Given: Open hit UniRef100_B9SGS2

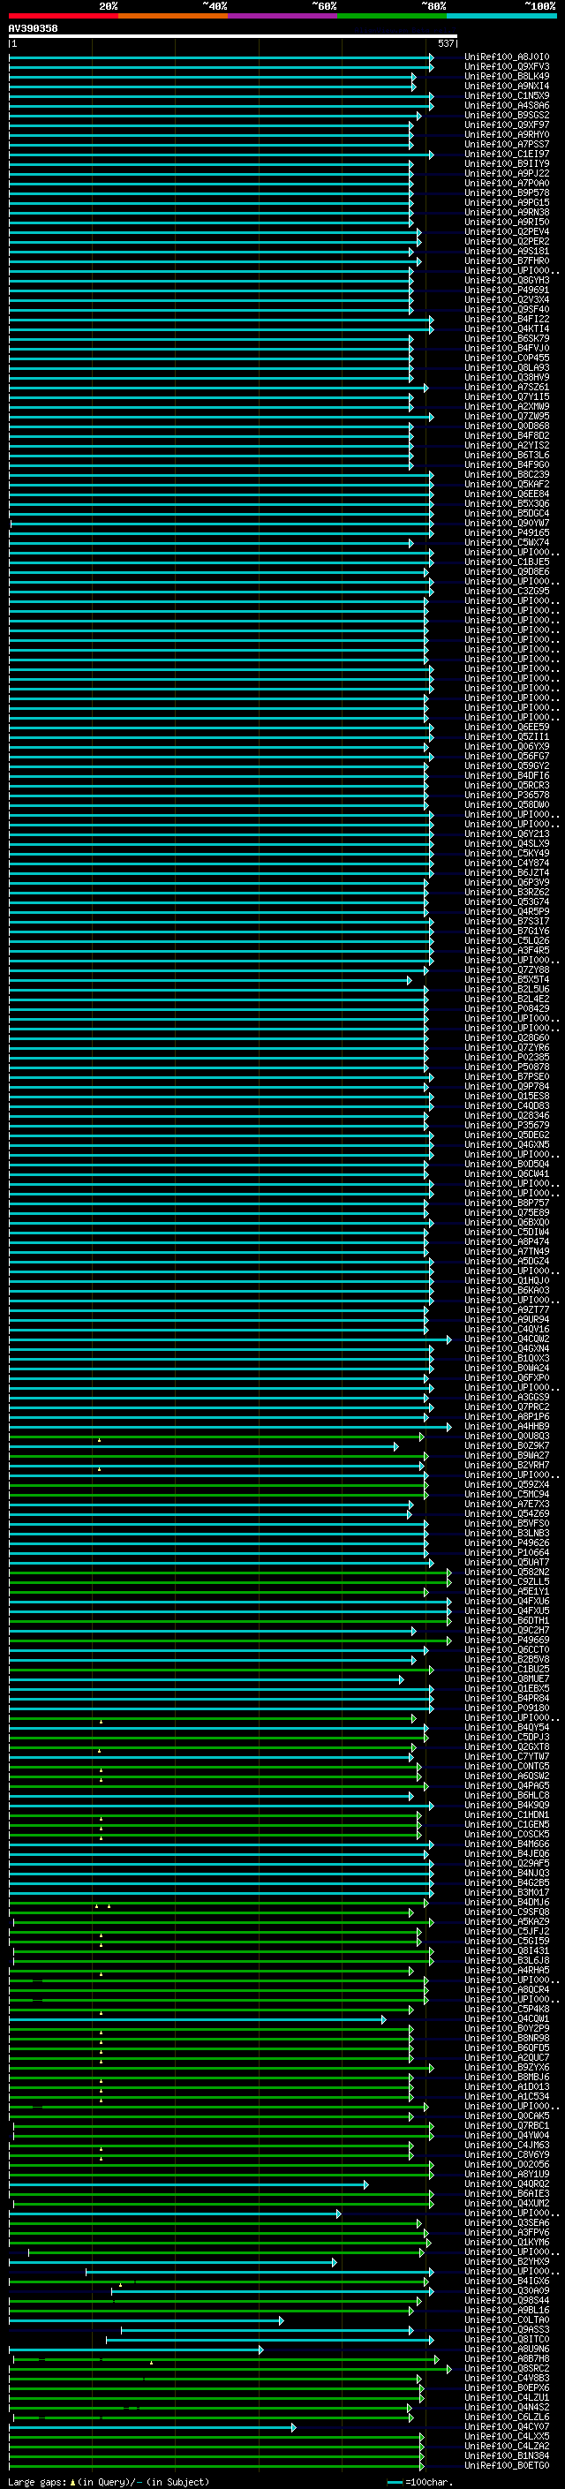Looking at the screenshot, I should [x=507, y=115].
